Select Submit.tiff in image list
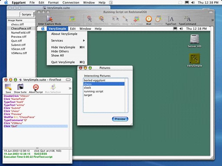 click(21, 45)
